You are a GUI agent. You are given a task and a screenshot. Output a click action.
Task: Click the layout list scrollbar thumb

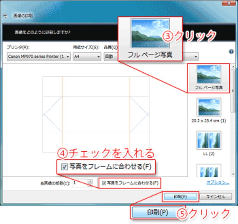pos(233,91)
